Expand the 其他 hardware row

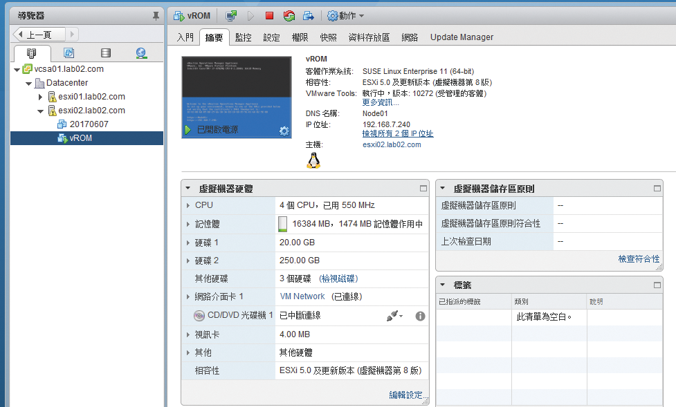coord(188,352)
